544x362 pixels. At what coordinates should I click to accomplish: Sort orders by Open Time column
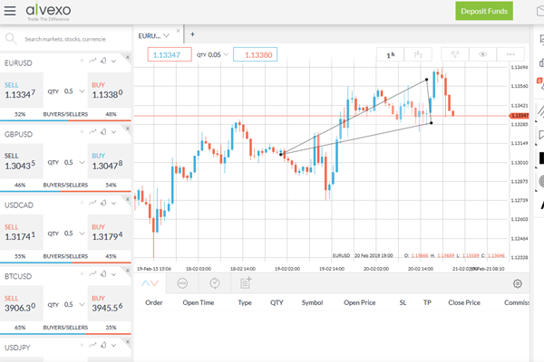click(x=199, y=302)
